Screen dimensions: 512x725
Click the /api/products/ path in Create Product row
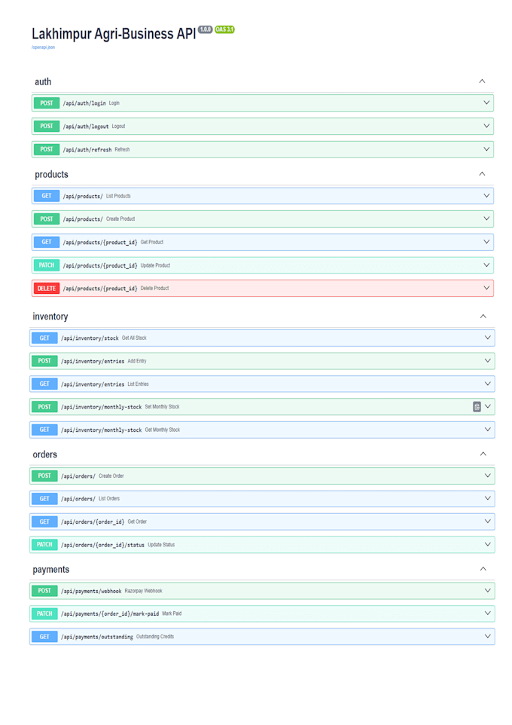click(x=83, y=219)
